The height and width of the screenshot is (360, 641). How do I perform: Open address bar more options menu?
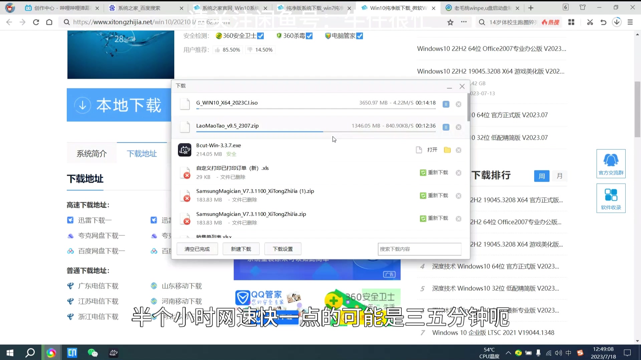tap(464, 22)
